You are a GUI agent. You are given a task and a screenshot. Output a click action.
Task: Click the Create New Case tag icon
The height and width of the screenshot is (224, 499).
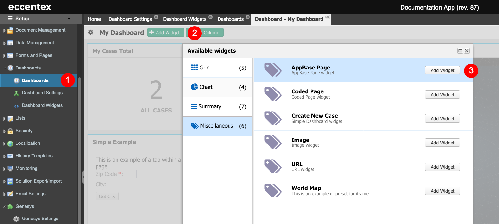pyautogui.click(x=273, y=118)
